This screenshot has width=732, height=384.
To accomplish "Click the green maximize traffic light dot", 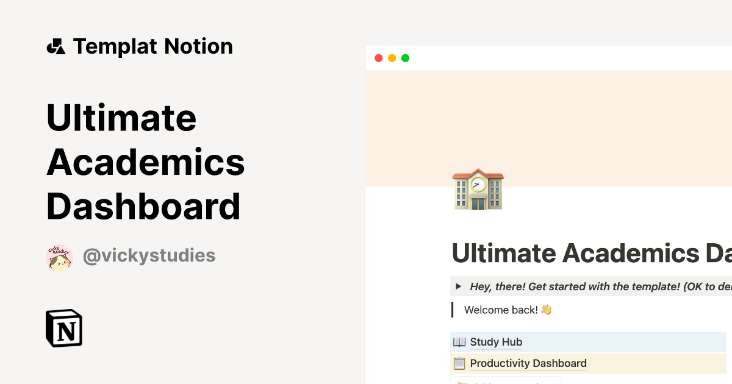I will tap(405, 57).
